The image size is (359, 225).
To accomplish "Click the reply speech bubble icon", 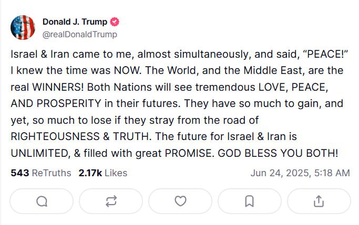I will click(42, 201).
